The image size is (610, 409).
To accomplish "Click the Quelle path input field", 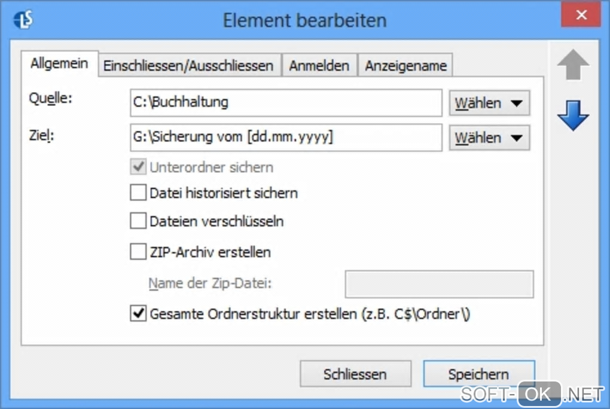I will point(285,103).
